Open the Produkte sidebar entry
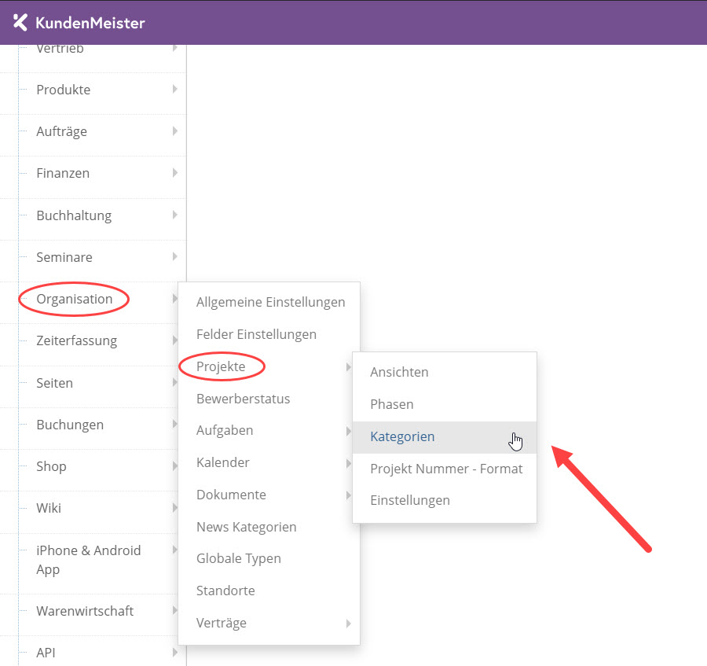This screenshot has width=707, height=666. [x=63, y=90]
